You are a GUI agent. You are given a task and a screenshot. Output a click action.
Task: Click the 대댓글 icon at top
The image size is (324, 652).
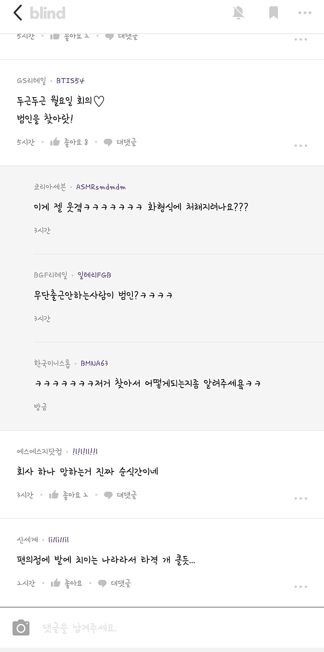122,36
